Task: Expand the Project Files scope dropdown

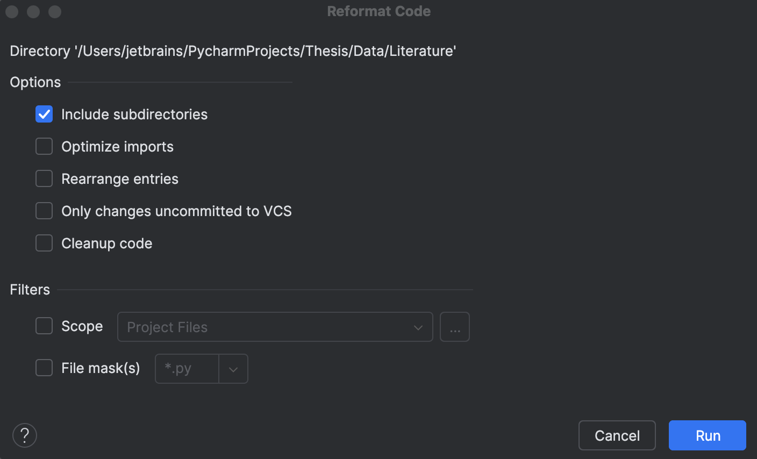Action: 275,327
